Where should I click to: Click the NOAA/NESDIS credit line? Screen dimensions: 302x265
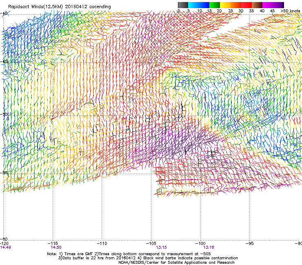(x=176, y=263)
